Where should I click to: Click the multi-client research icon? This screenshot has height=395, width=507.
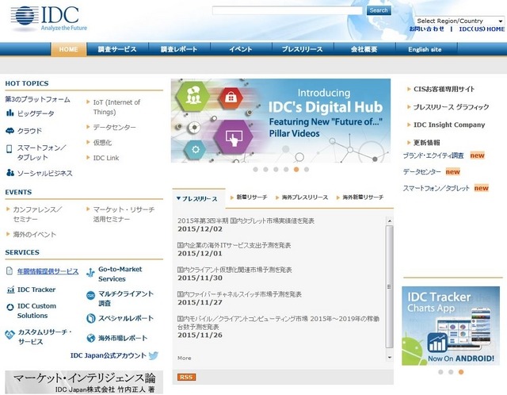[91, 295]
